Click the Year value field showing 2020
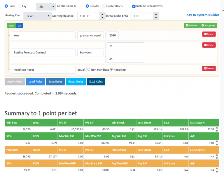The width and height of the screenshot is (224, 175). [113, 35]
